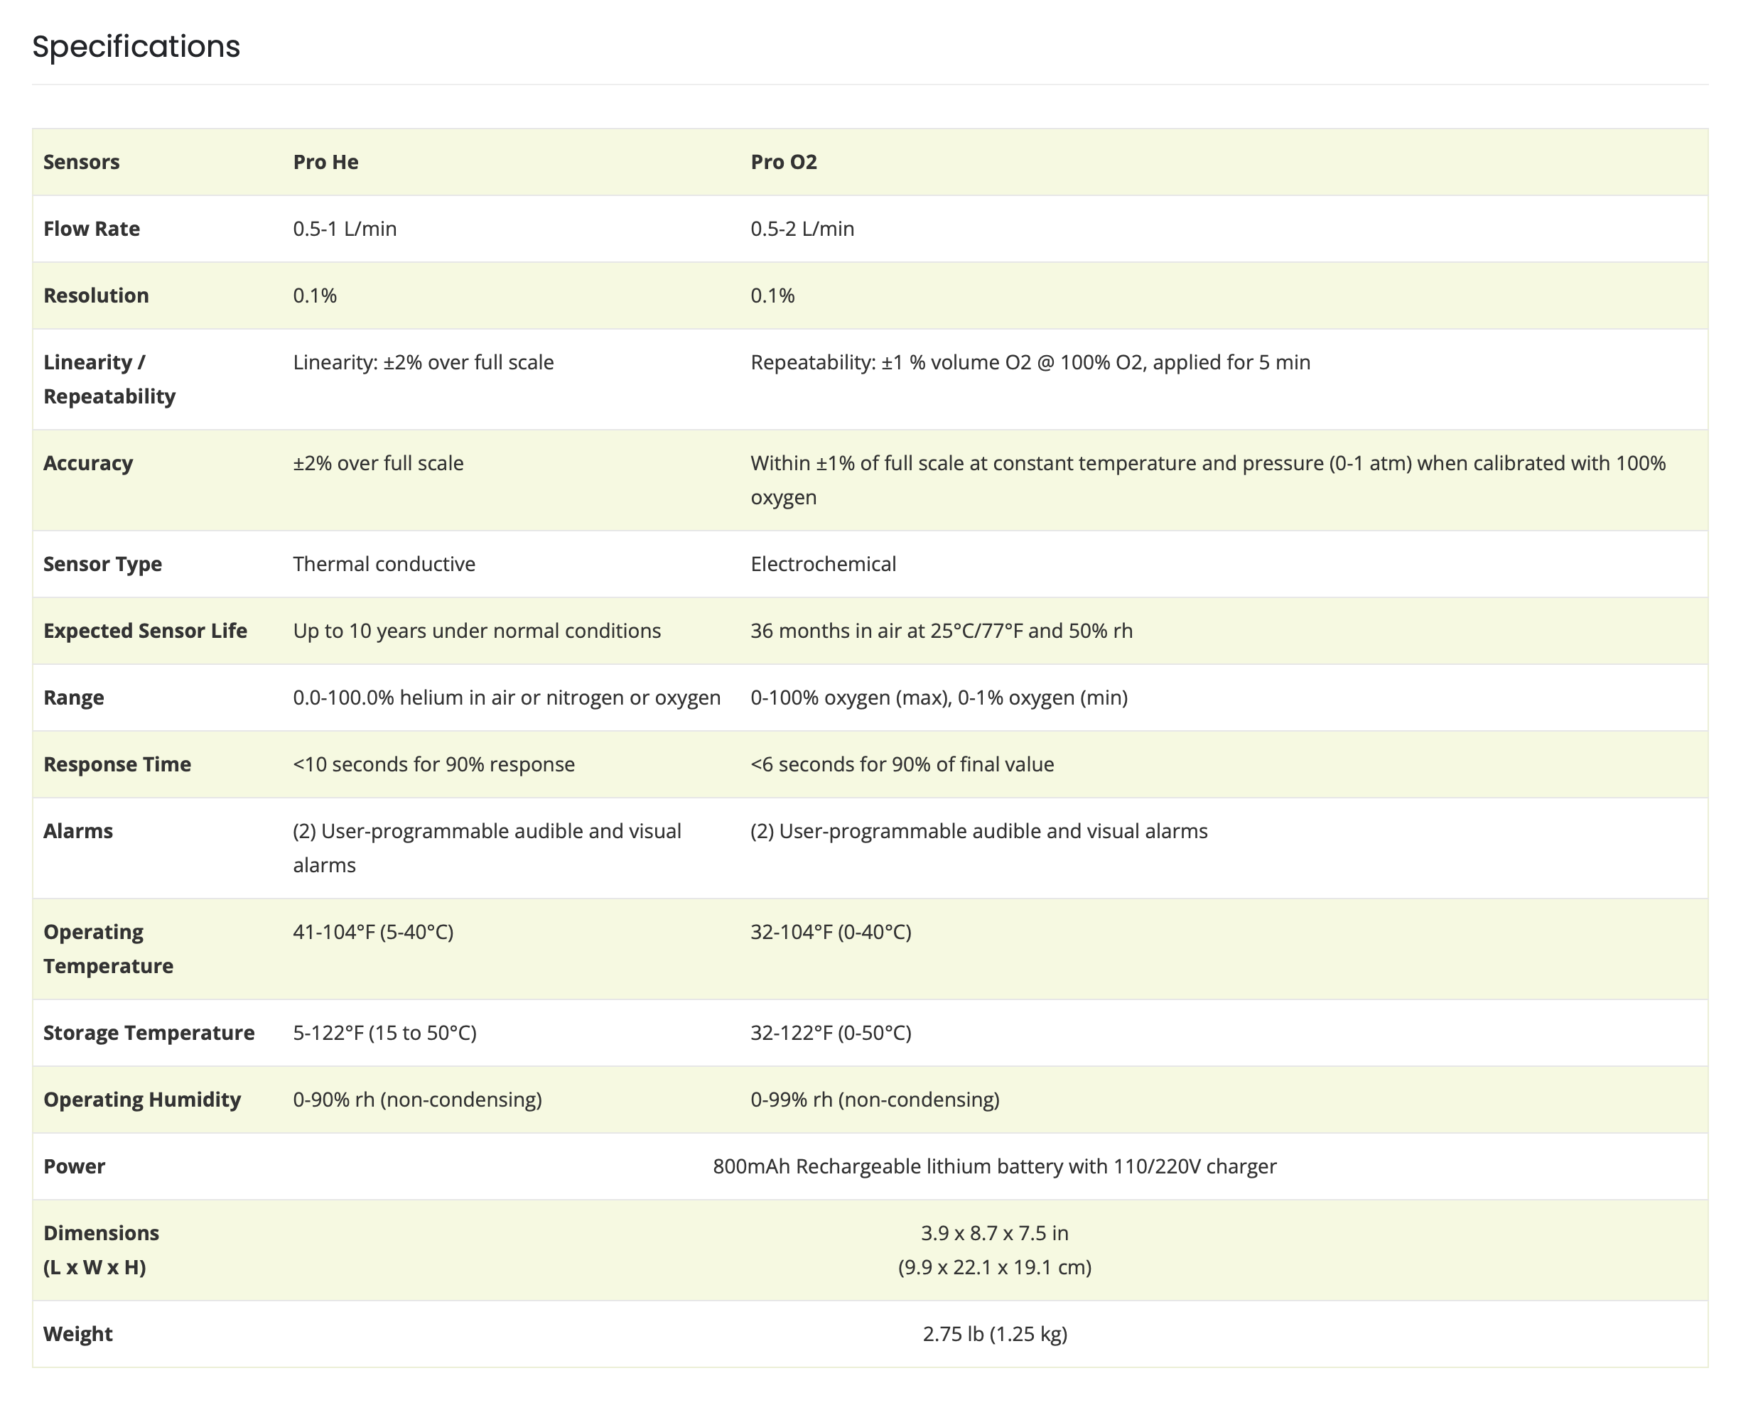Click the Resolution row label
The height and width of the screenshot is (1405, 1758).
coord(96,295)
